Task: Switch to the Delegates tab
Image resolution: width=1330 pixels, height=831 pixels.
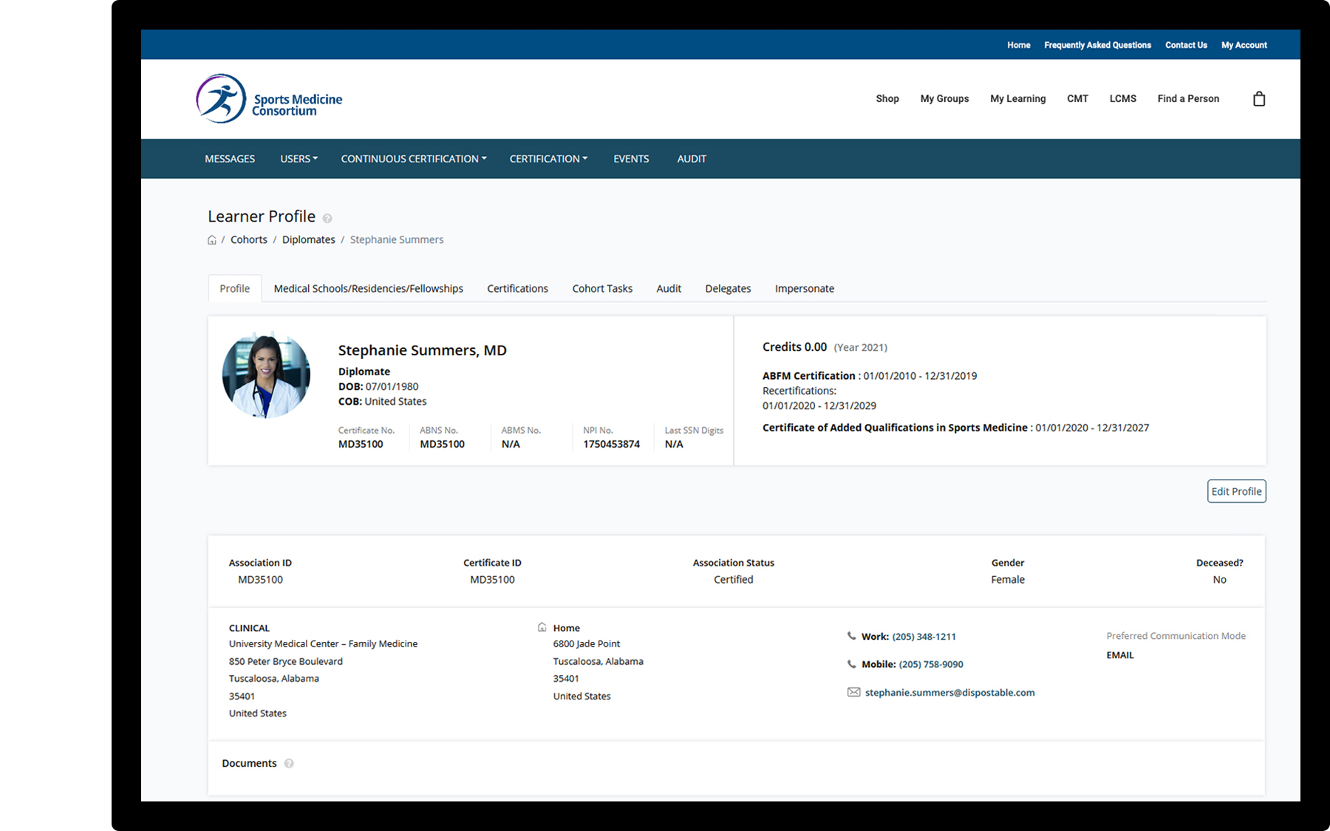Action: click(x=728, y=289)
